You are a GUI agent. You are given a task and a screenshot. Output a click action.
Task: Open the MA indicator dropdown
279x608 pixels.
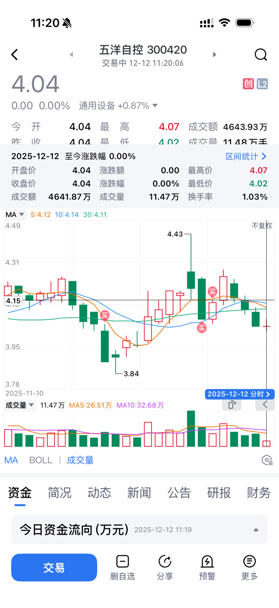pos(15,214)
